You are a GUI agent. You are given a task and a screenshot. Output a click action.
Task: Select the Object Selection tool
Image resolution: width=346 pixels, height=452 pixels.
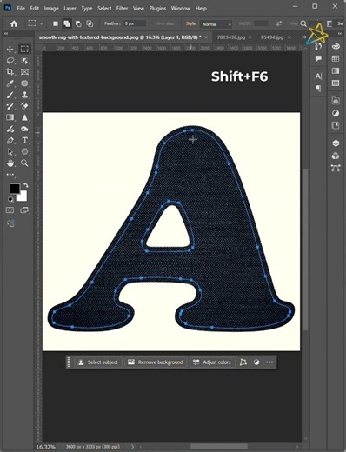point(24,61)
